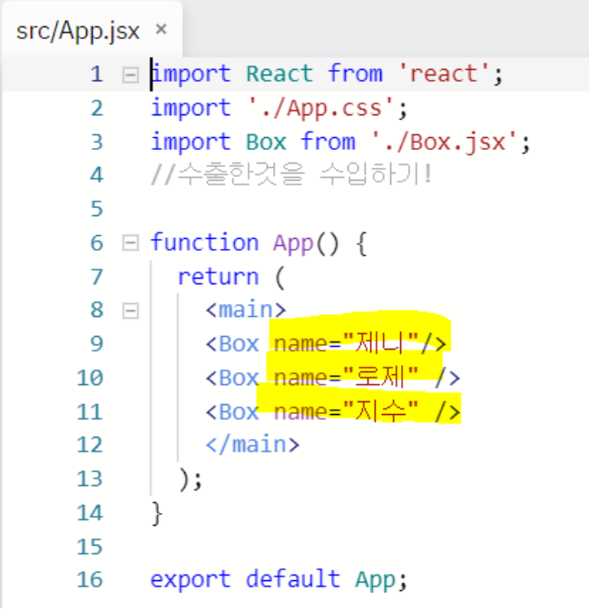Click the App identifier on line 16
This screenshot has width=589, height=612.
click(375, 580)
